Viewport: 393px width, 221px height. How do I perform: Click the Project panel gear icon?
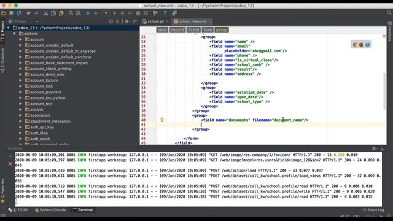coord(127,21)
